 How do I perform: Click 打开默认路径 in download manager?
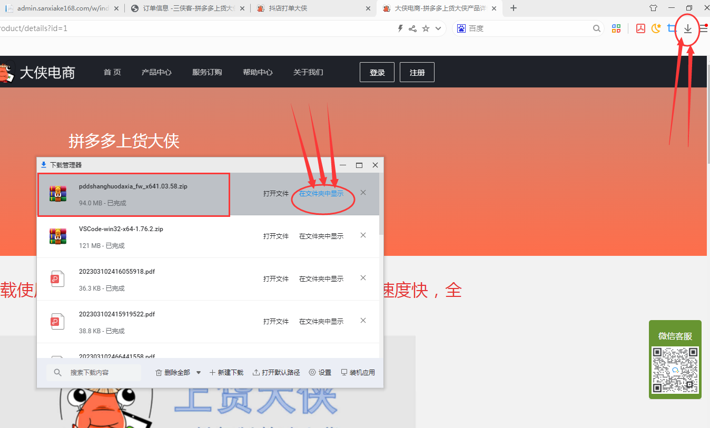pos(277,373)
